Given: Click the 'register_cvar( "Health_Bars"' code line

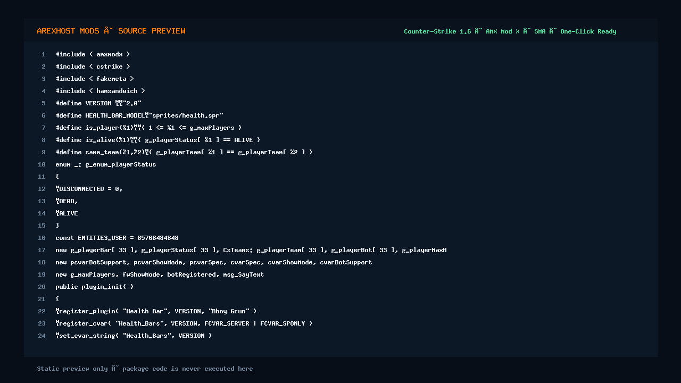Looking at the screenshot, I should point(184,323).
